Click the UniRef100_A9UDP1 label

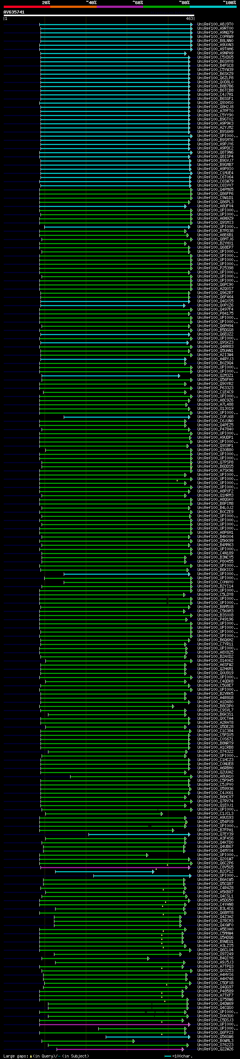pos(215,437)
